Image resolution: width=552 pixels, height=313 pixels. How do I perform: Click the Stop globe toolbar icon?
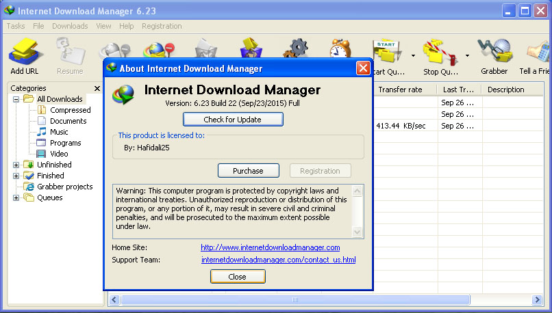pyautogui.click(x=115, y=51)
